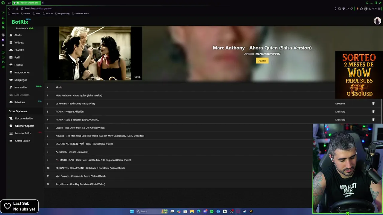Click the heart bookmark toolbar icon
Viewport: 383px width, 215px height.
tap(352, 8)
